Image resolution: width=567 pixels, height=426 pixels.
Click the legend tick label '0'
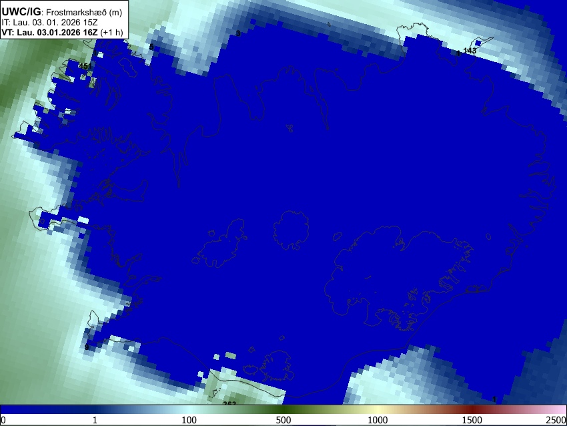coord(3,420)
